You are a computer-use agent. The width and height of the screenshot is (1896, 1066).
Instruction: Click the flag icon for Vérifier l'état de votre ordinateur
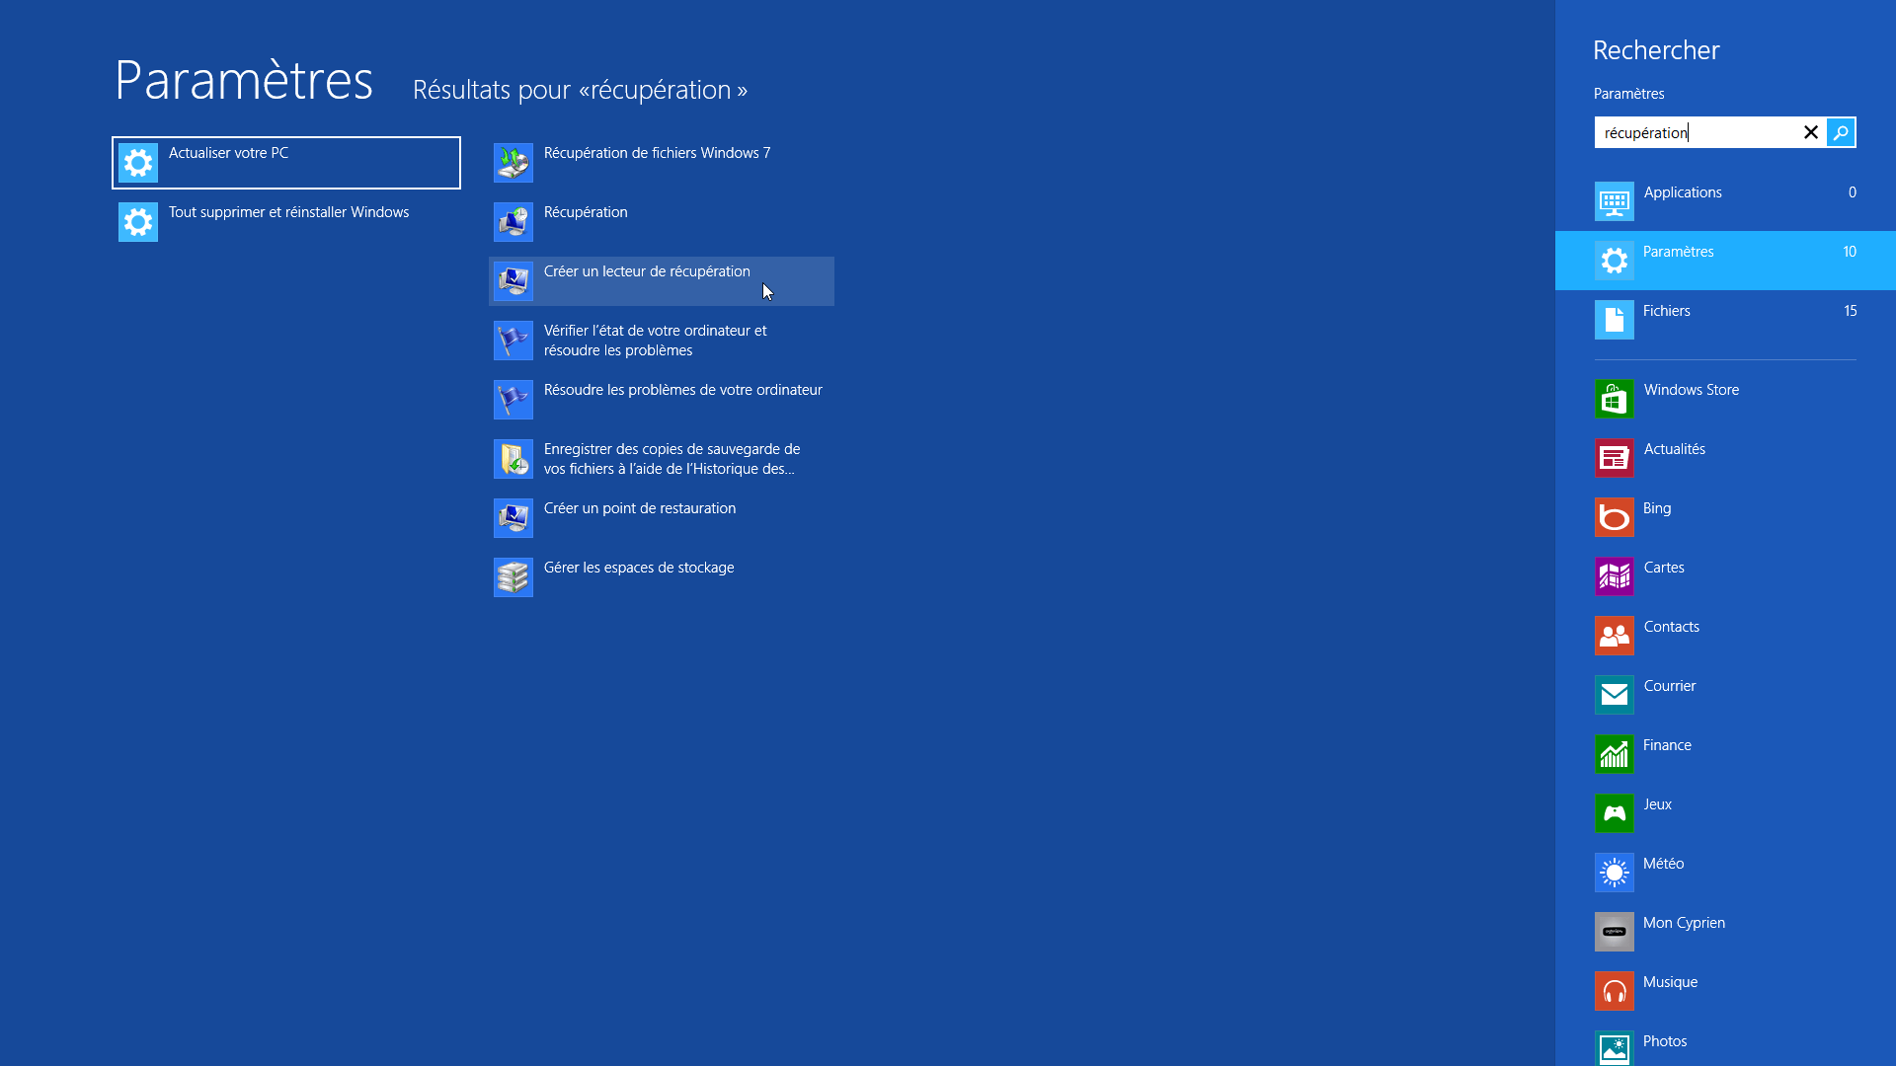point(513,341)
